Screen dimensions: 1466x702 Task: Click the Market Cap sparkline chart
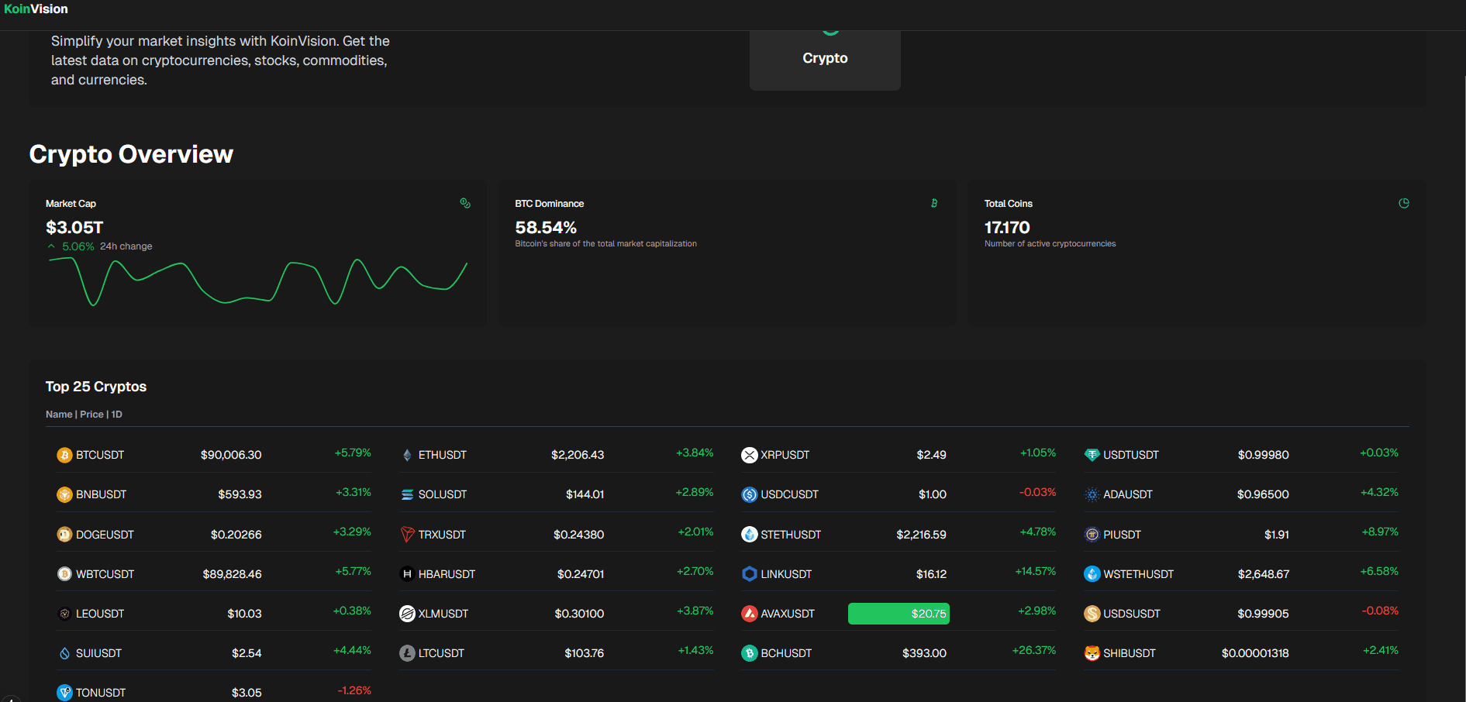click(257, 282)
